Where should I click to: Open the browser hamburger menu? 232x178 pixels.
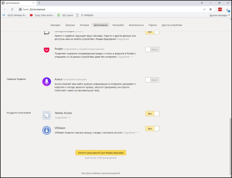coord(202,3)
